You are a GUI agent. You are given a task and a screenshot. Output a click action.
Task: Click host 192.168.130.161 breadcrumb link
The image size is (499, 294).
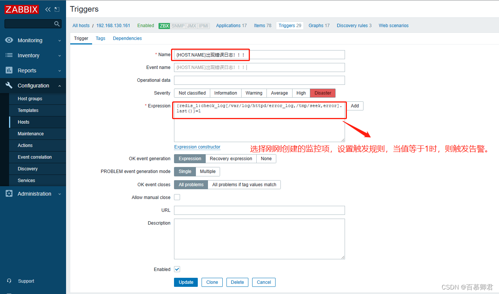[113, 26]
